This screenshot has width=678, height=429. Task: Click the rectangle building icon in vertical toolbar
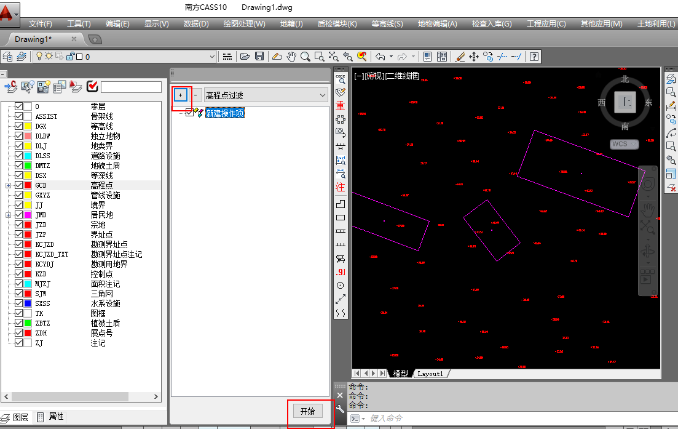pyautogui.click(x=341, y=218)
